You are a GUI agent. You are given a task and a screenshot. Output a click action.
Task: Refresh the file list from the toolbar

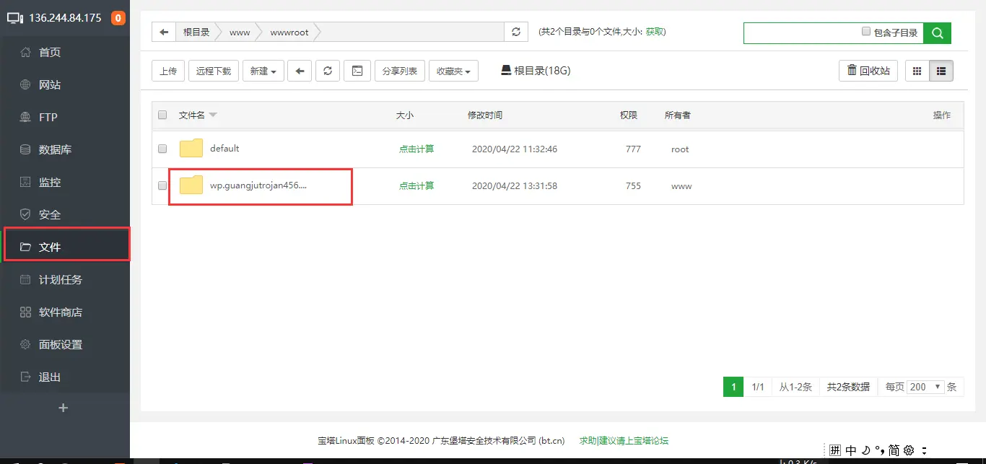click(328, 71)
